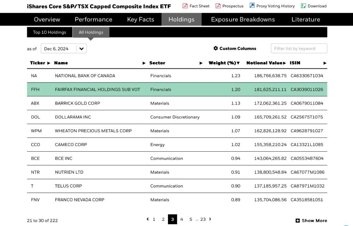Go to page 4 of holdings
353x226 pixels.
[181, 219]
